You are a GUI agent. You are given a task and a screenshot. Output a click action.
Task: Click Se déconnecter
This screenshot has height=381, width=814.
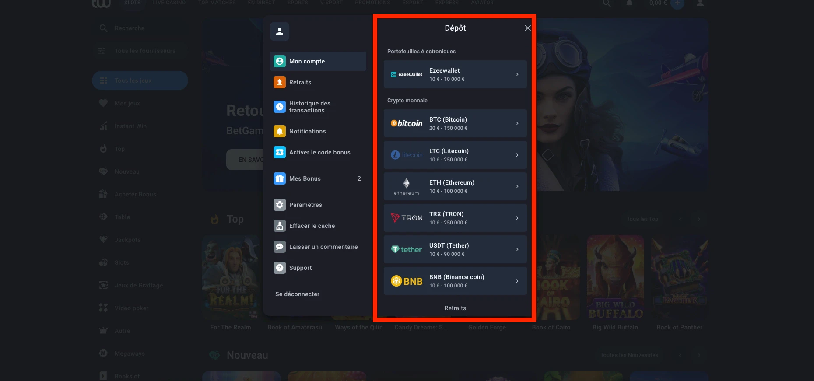[297, 294]
